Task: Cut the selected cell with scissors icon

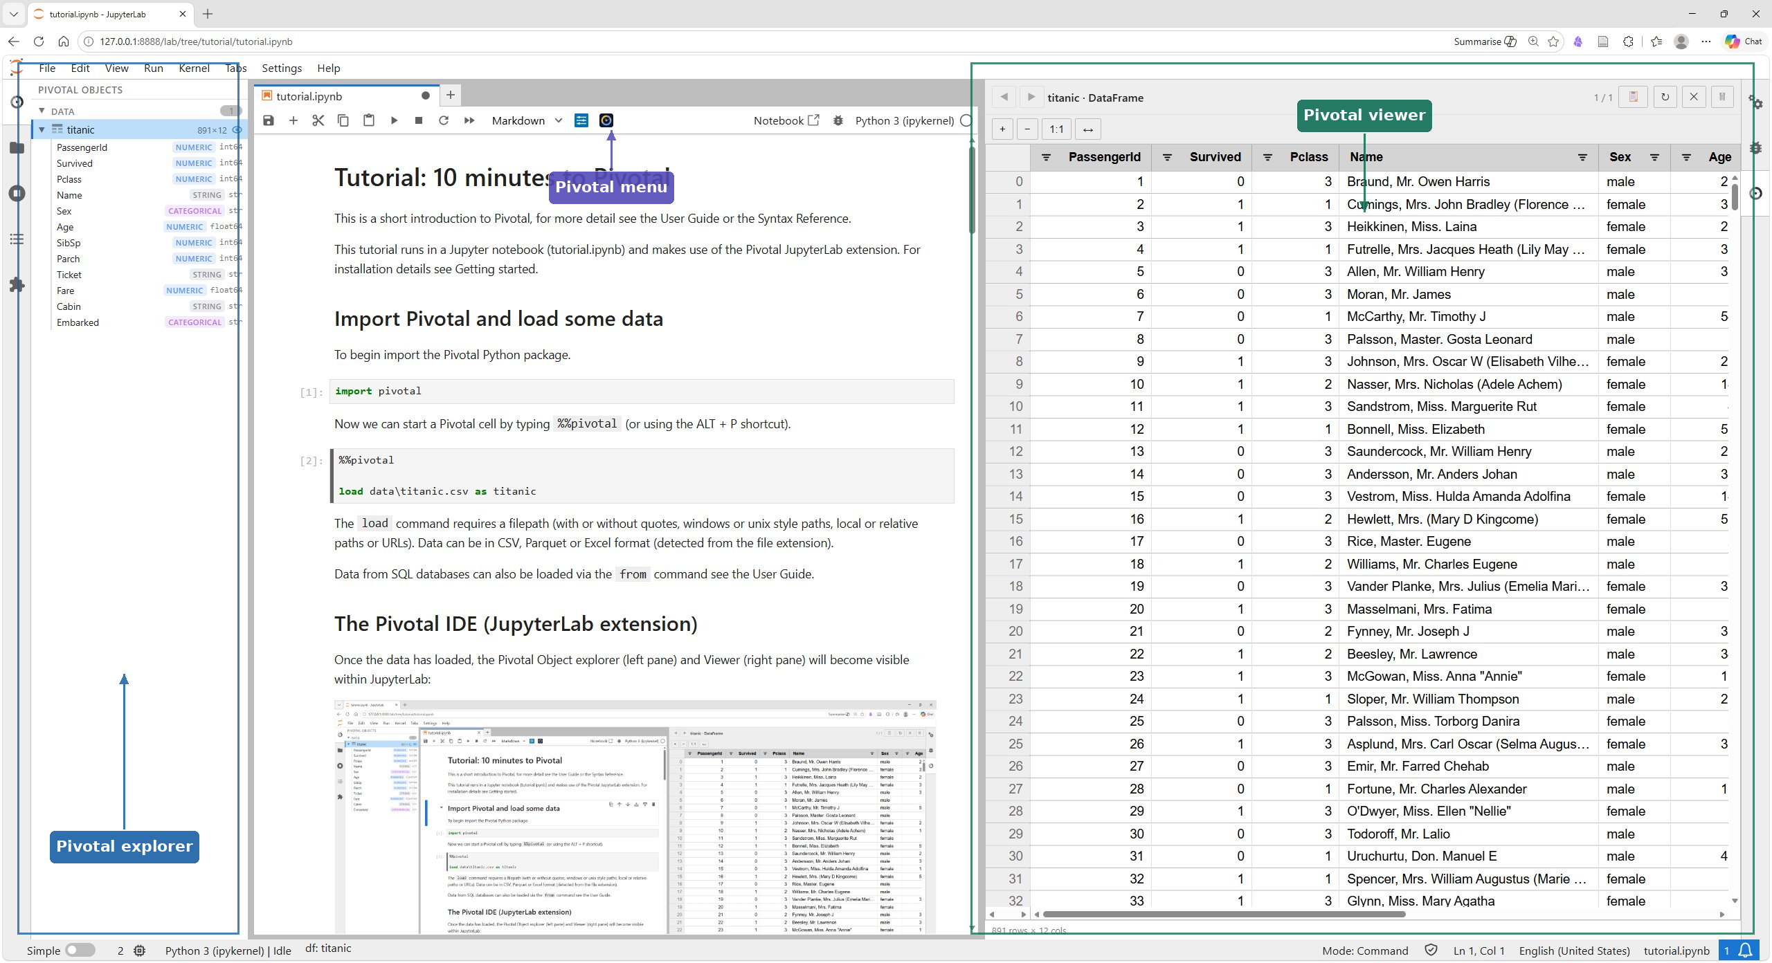Action: (x=318, y=120)
